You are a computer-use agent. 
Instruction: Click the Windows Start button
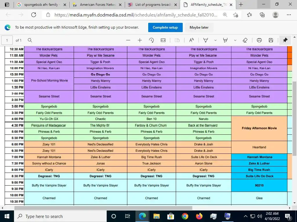coord(7,216)
